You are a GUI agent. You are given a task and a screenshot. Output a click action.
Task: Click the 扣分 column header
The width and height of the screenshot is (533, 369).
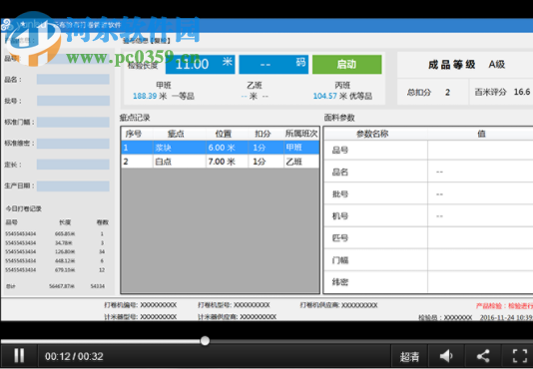[x=263, y=134]
